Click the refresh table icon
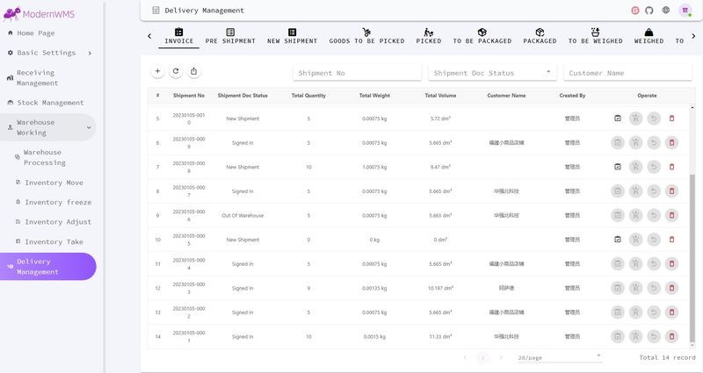Viewport: 703px width, 373px height. (176, 71)
